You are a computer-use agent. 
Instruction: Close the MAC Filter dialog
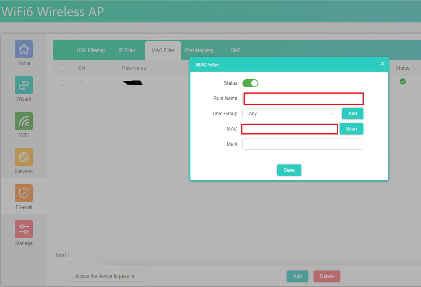coord(382,64)
